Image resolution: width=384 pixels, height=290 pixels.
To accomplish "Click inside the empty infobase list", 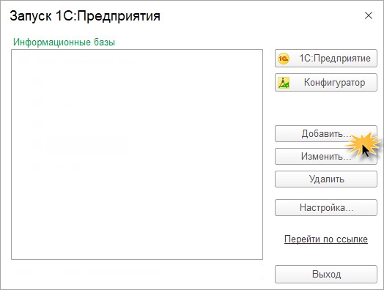I will (x=137, y=155).
